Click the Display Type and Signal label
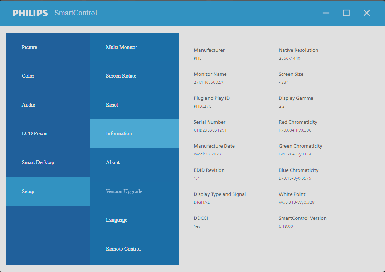This screenshot has width=385, height=272. [220, 194]
